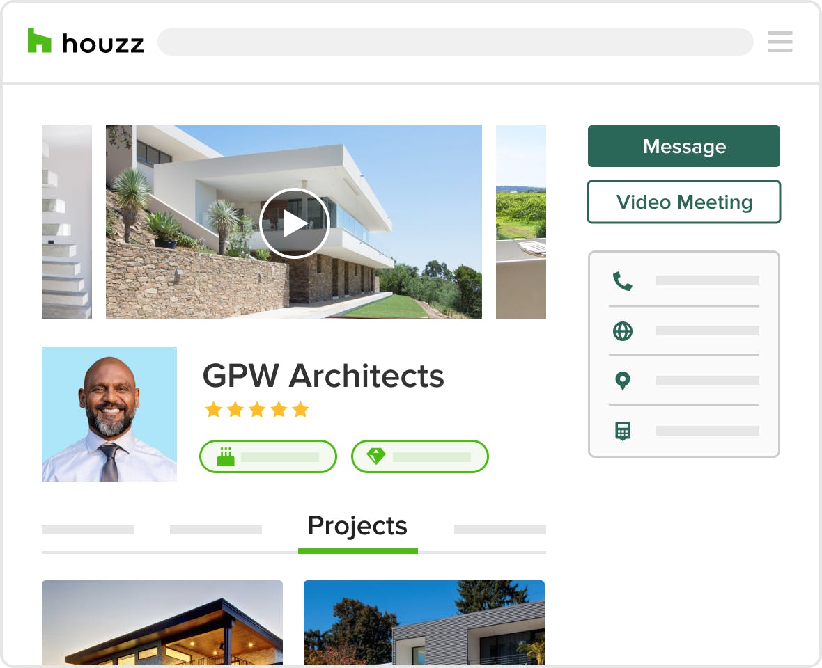Click the birthday cake badge
The width and height of the screenshot is (822, 668).
click(268, 456)
